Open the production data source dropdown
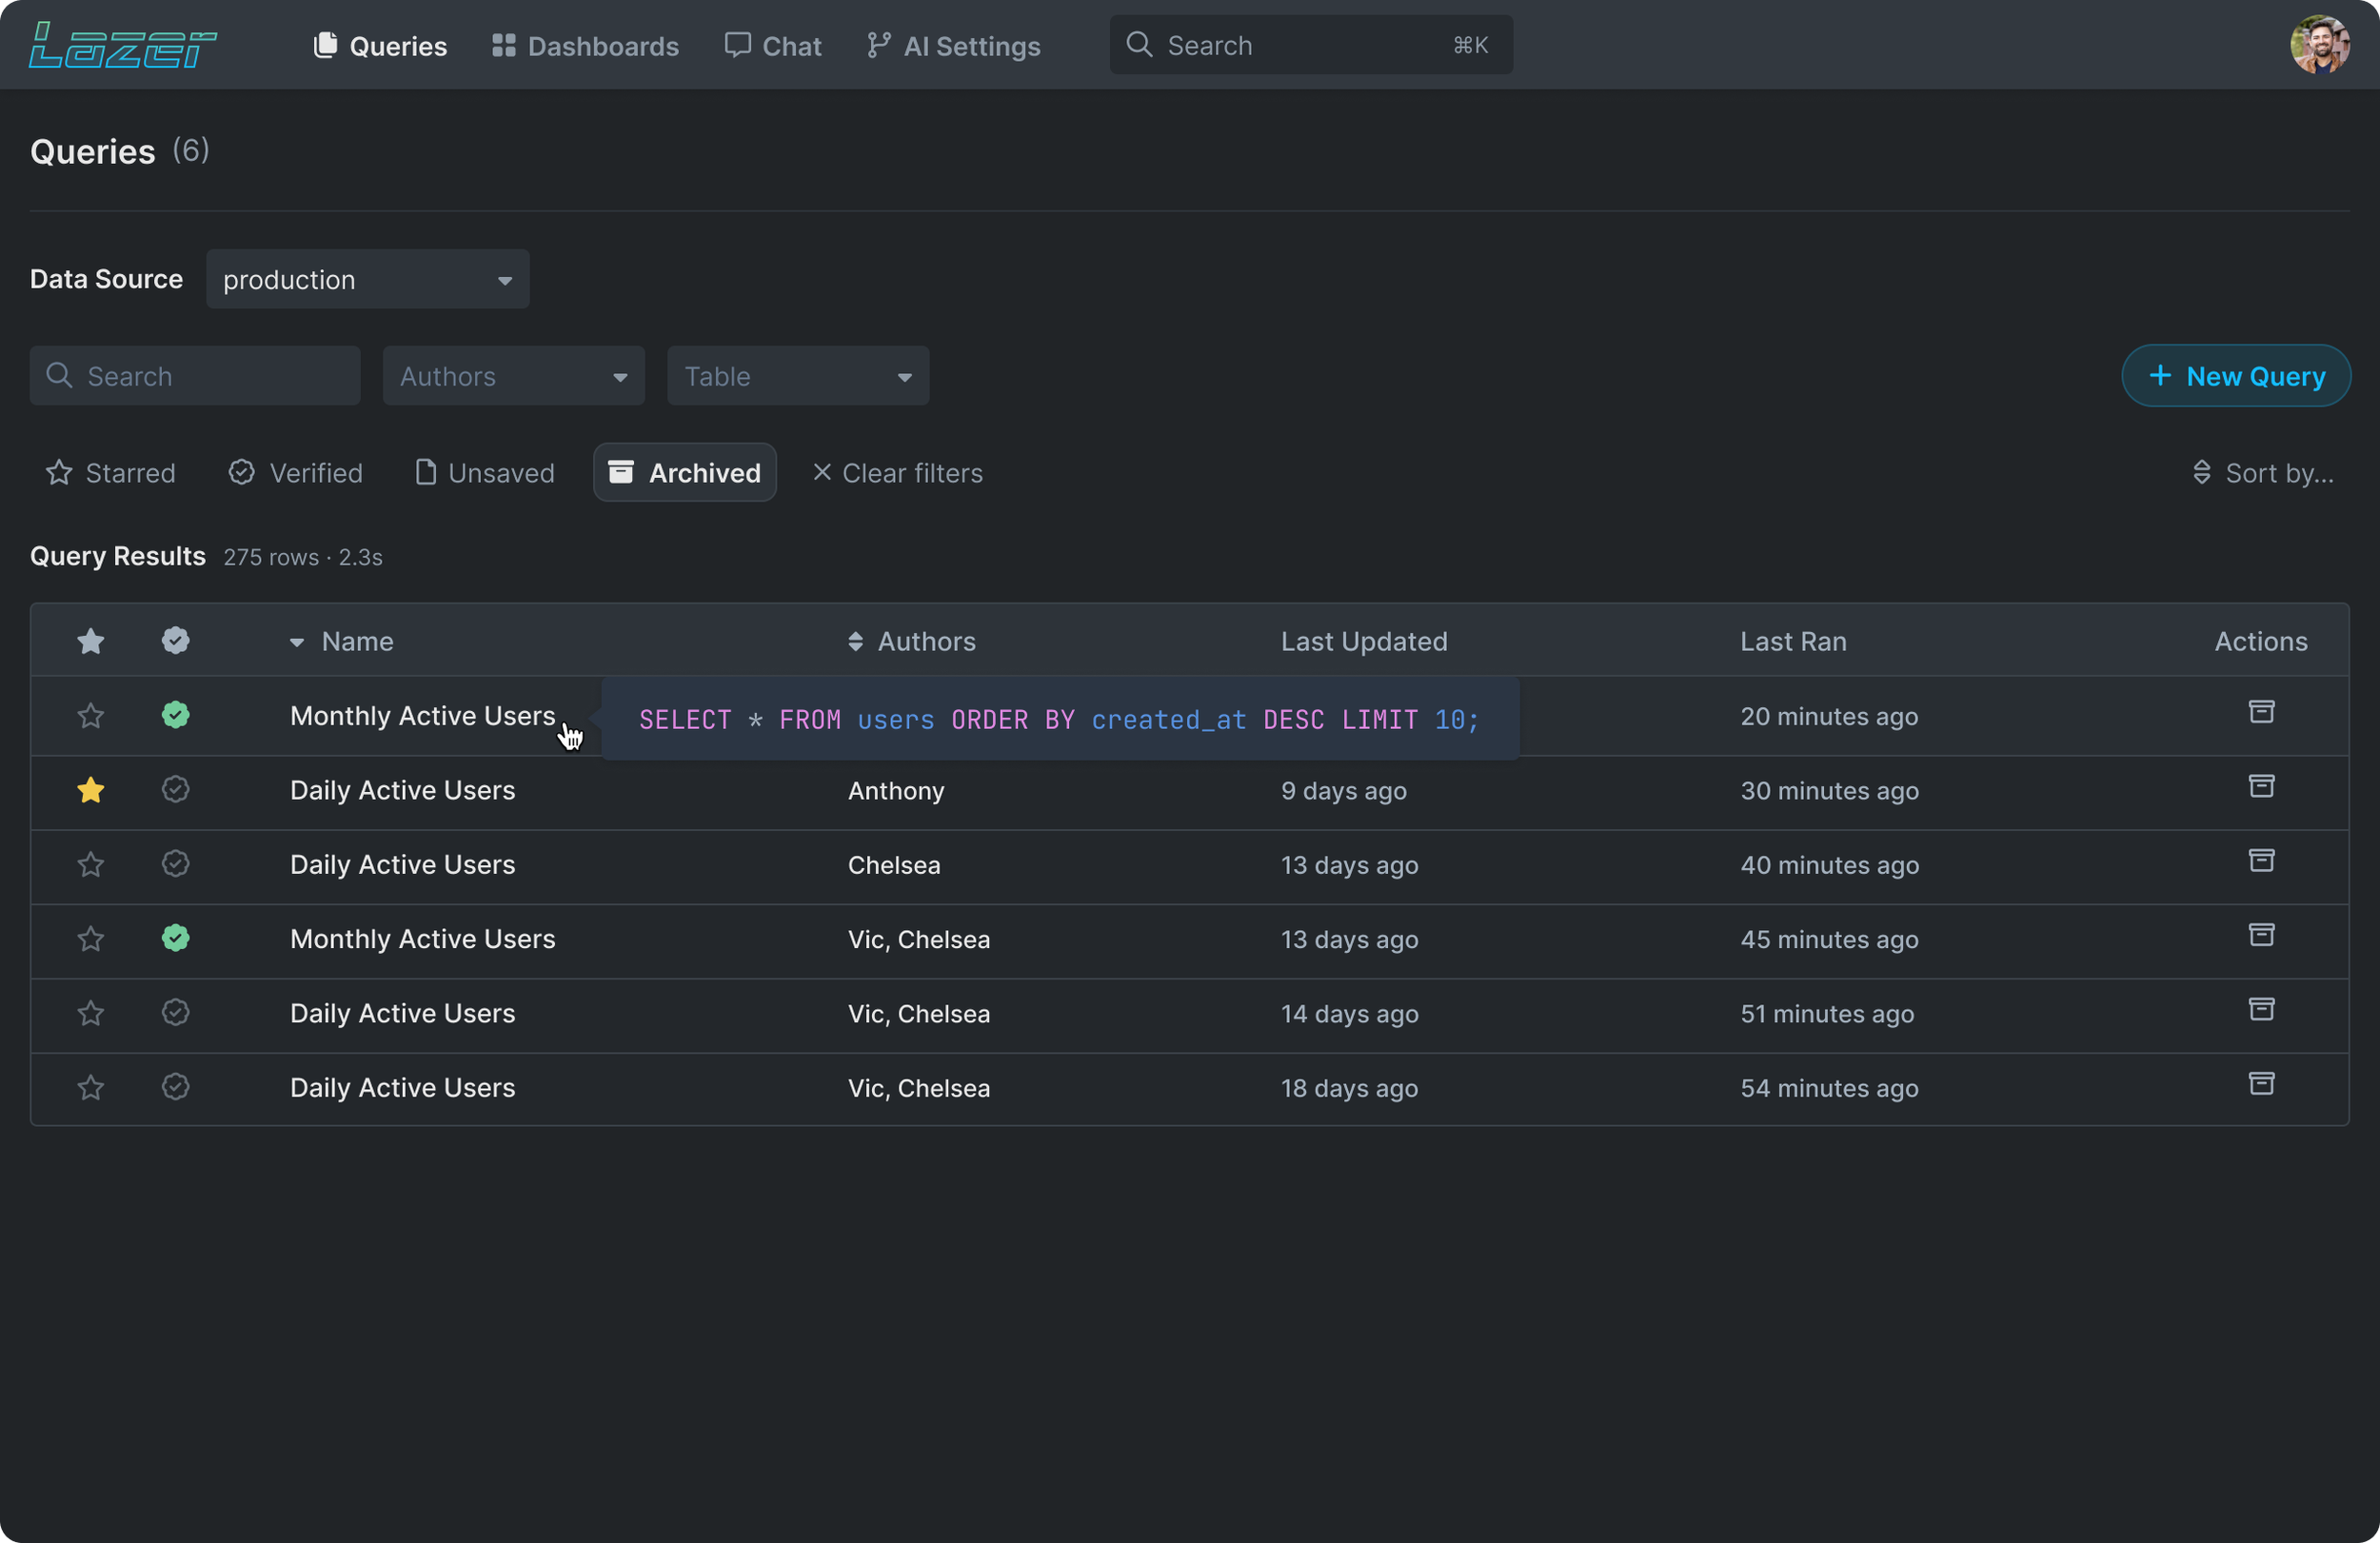The height and width of the screenshot is (1543, 2380). (x=367, y=280)
